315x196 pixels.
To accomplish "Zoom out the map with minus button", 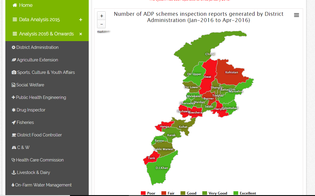I will point(102,24).
